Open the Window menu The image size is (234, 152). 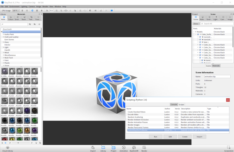[x=58, y=7]
